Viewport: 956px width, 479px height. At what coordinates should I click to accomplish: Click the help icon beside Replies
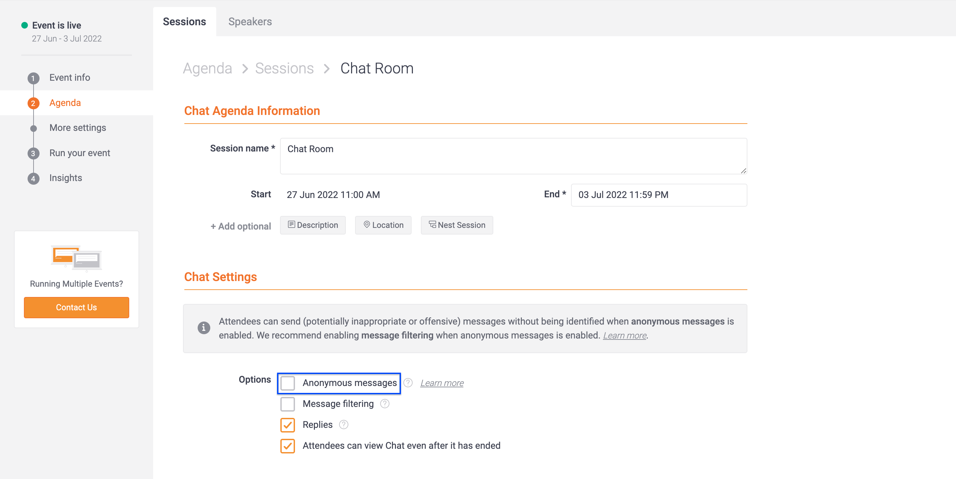coord(344,425)
